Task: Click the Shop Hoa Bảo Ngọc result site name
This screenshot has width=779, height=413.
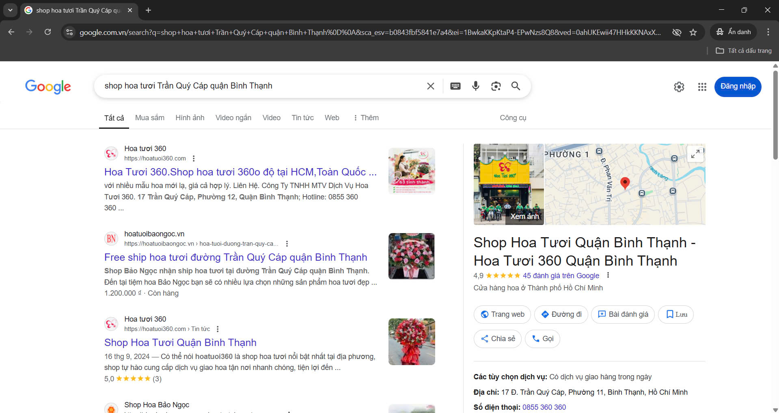Action: (157, 405)
